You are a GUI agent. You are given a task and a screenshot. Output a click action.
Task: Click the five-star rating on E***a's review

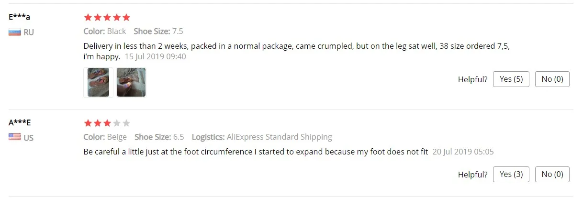pos(107,18)
